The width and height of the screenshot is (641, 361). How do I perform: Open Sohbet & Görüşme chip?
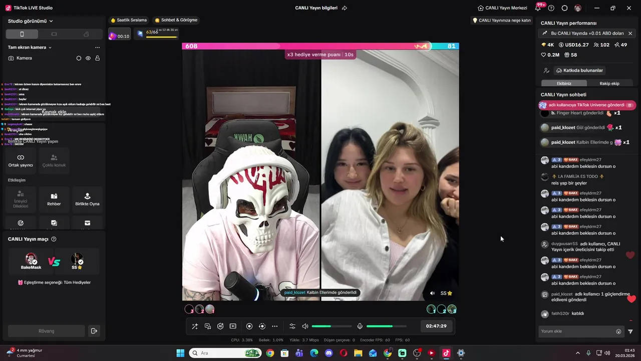176,20
